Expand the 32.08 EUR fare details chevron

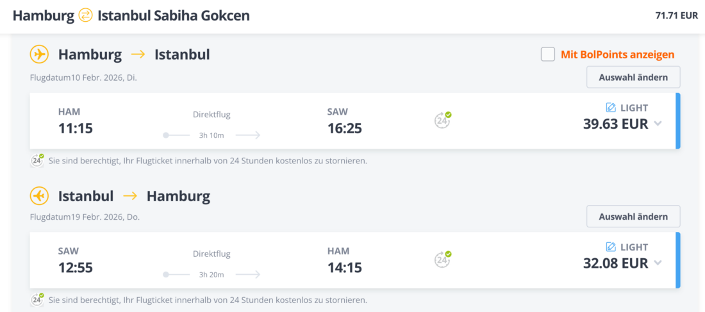pyautogui.click(x=658, y=263)
